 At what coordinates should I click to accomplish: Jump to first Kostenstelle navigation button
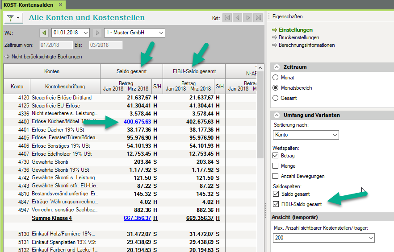227,18
